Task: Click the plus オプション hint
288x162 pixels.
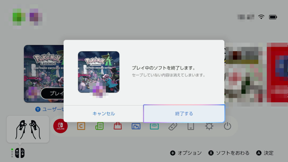Action: pyautogui.click(x=186, y=153)
